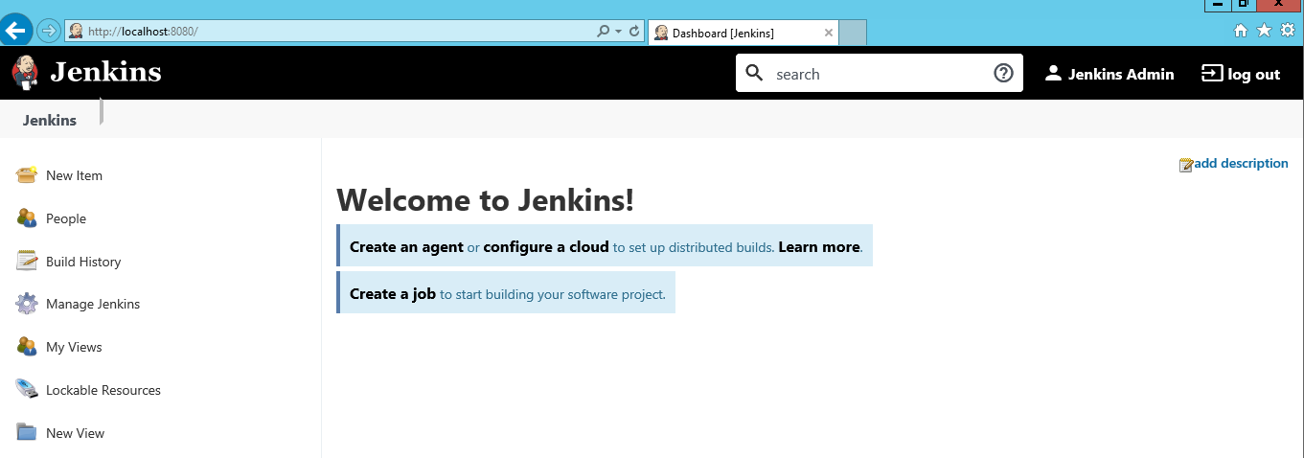
Task: Click the log out link
Action: [1253, 74]
